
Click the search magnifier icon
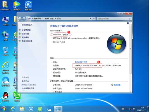pos(130,19)
